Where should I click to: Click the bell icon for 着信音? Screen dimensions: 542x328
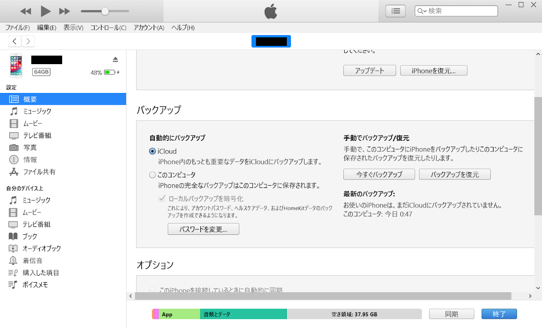pos(13,261)
